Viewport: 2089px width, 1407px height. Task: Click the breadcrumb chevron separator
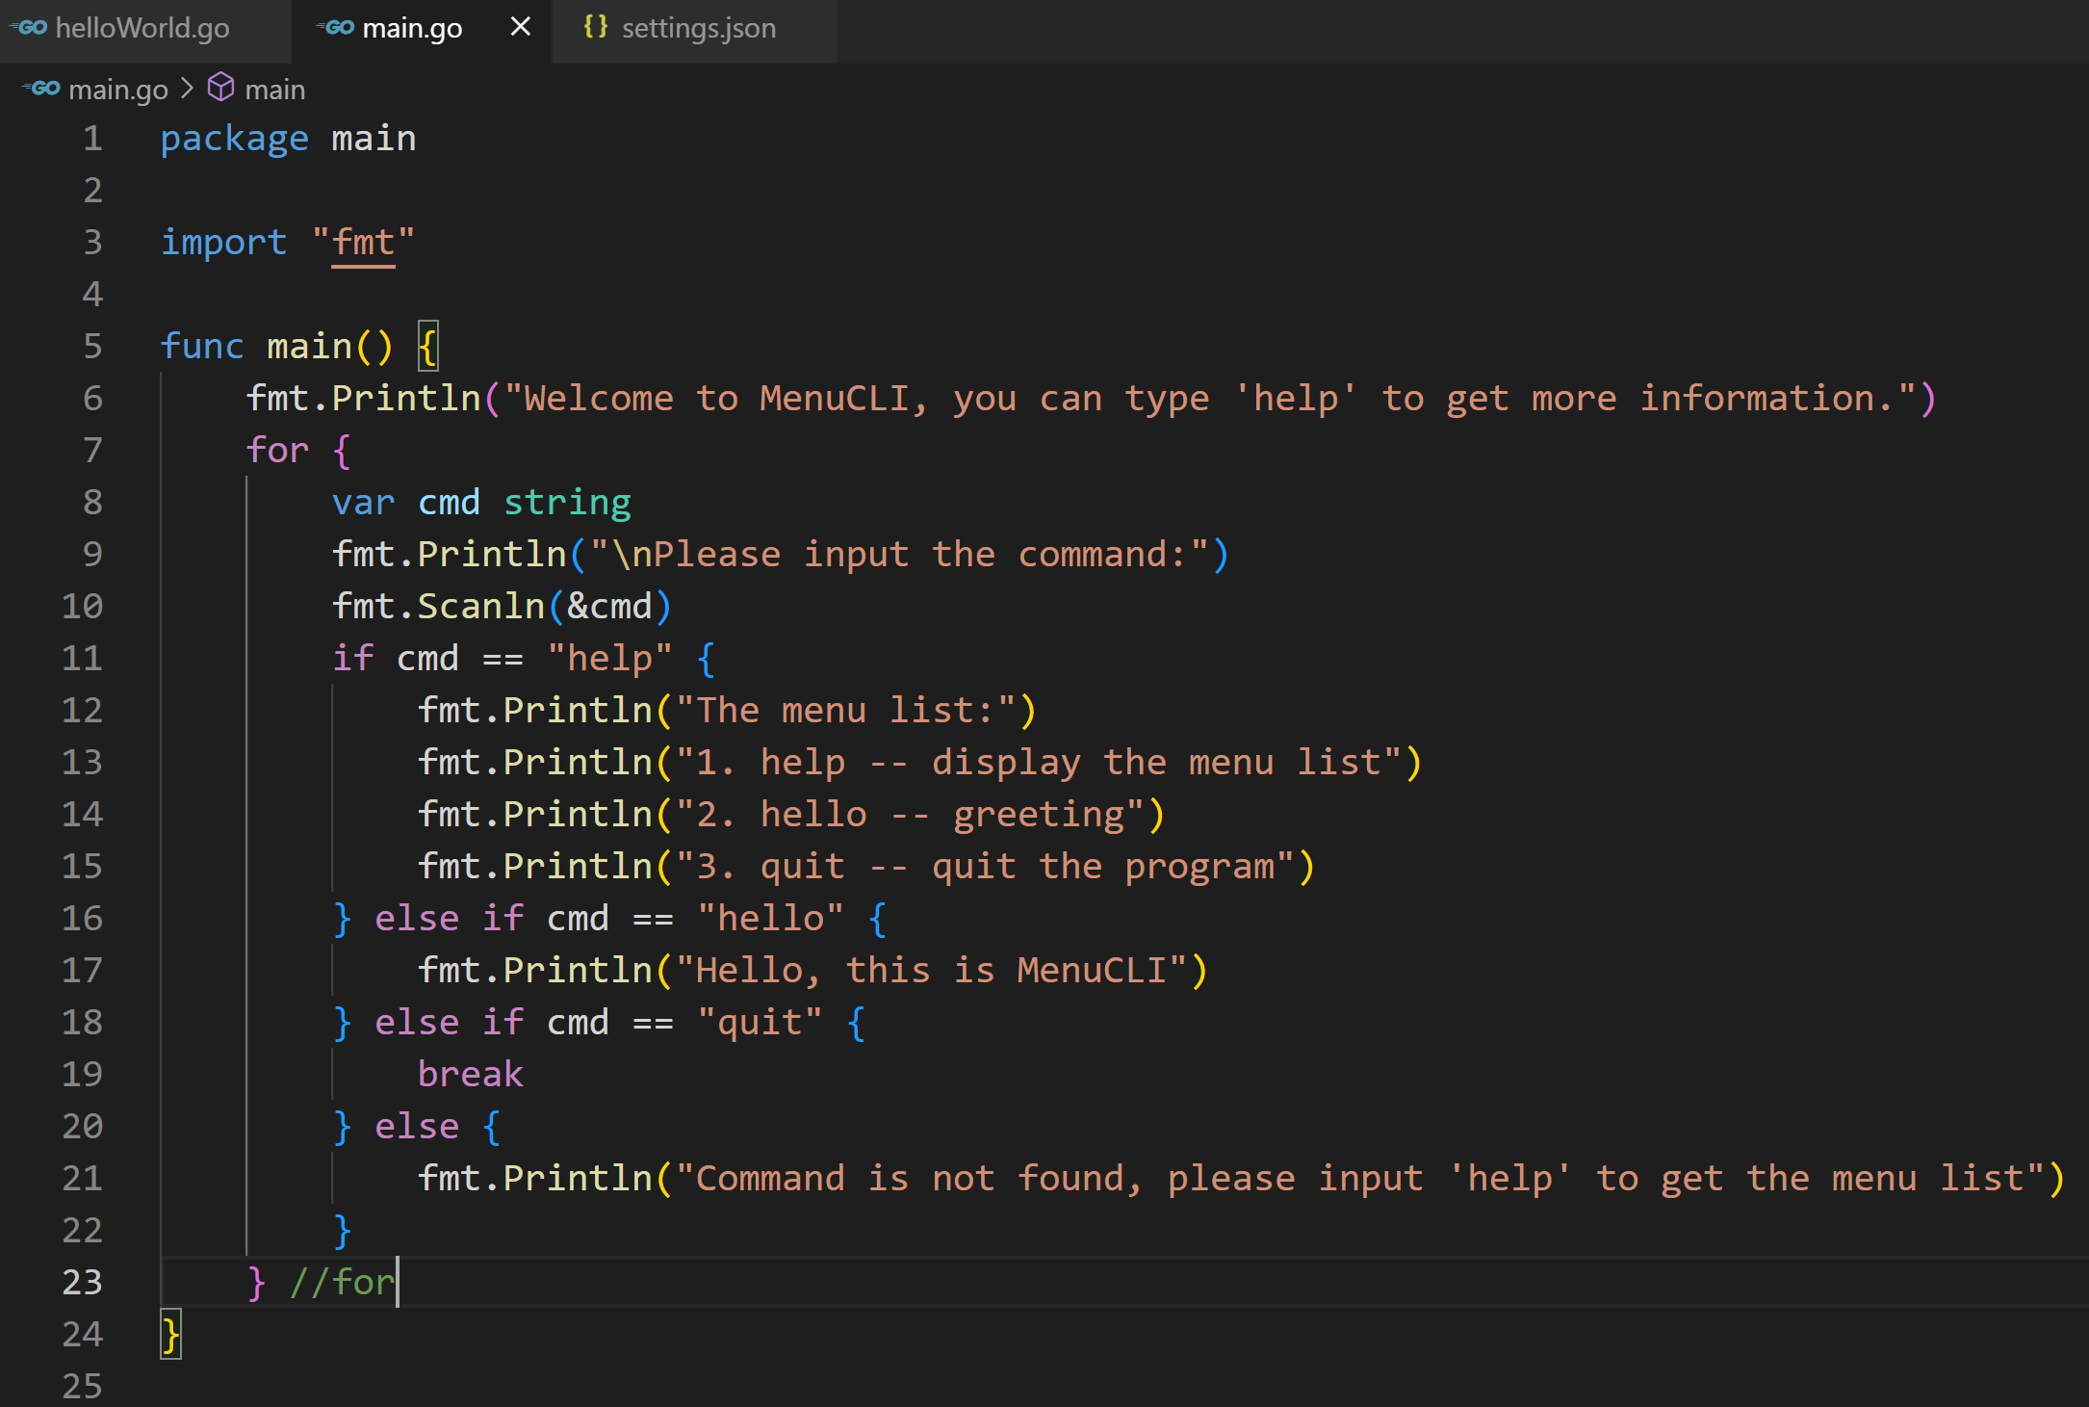pyautogui.click(x=187, y=89)
